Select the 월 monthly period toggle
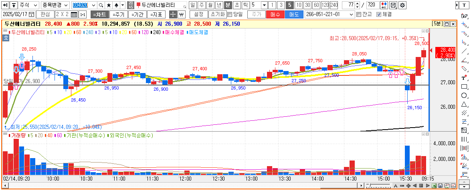The image size is (471, 191). (x=210, y=5)
